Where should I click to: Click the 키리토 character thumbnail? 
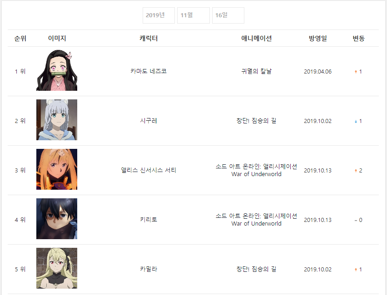click(x=57, y=219)
